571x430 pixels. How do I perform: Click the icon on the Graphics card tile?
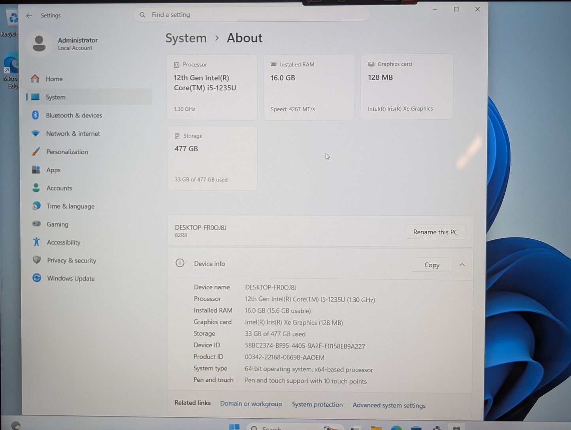click(x=371, y=64)
